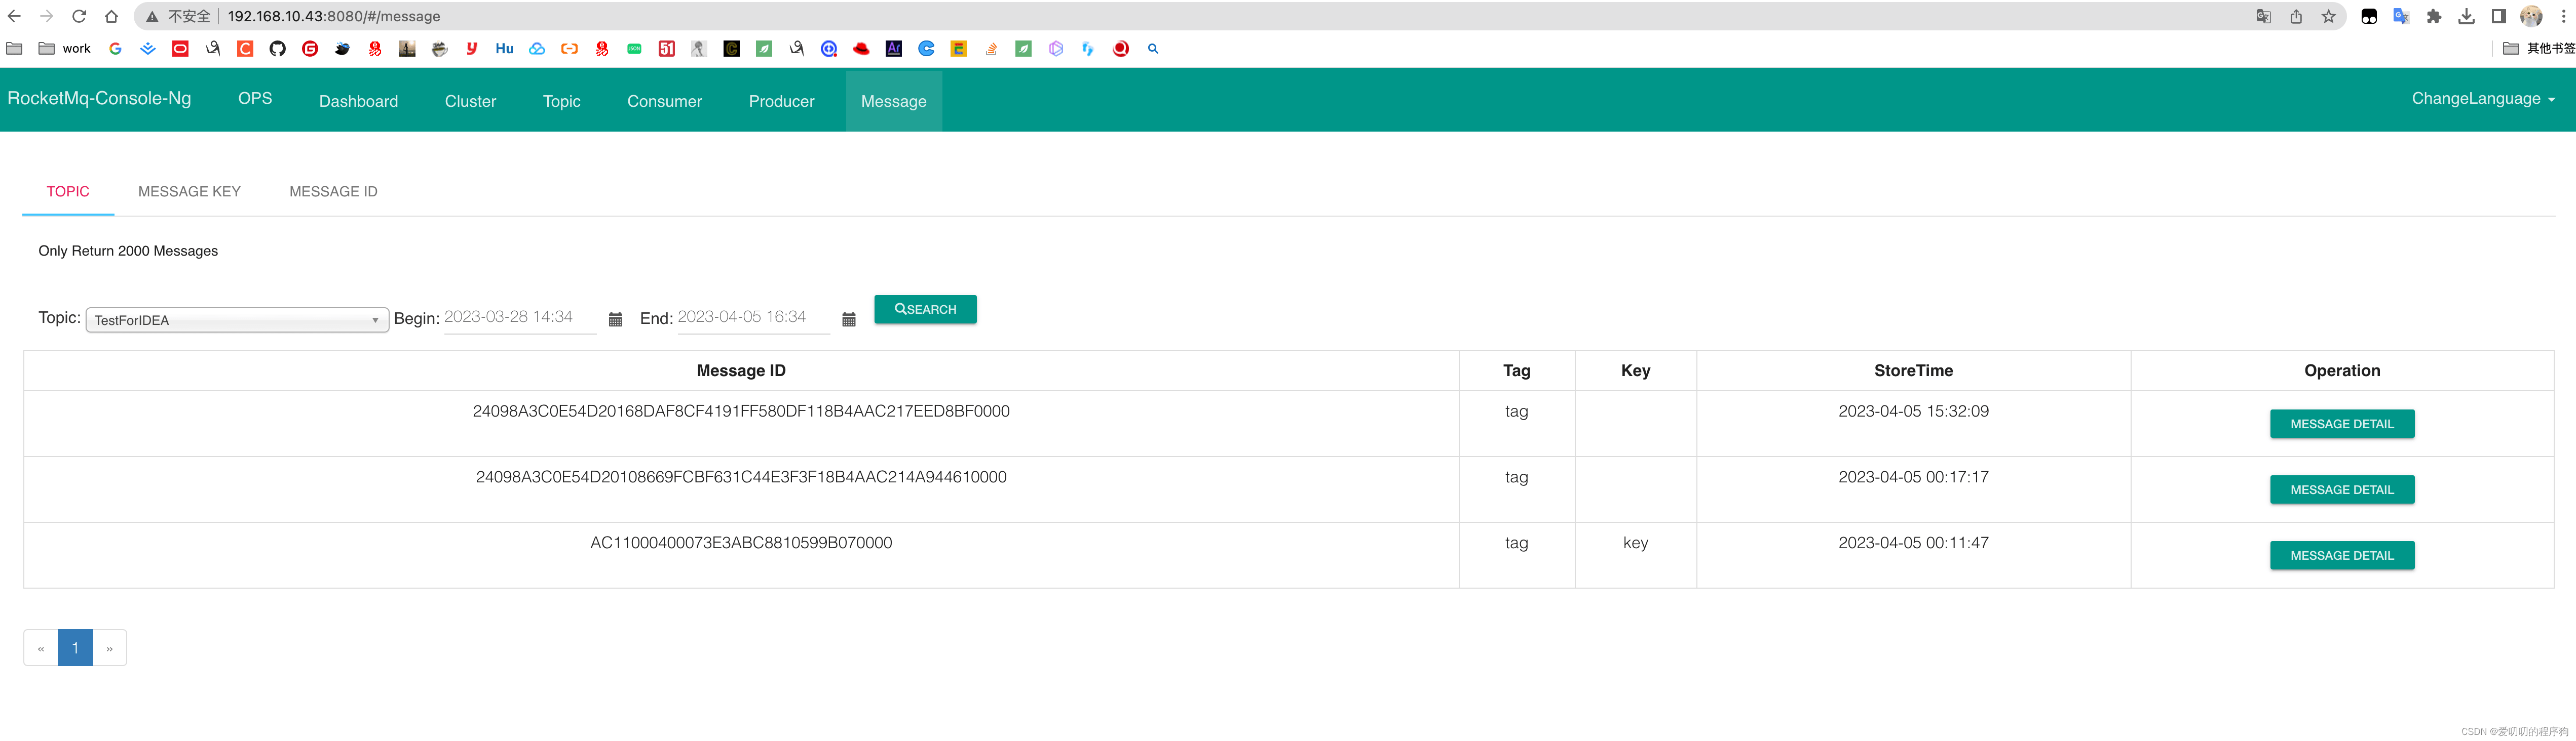Viewport: 2576px width, 741px height.
Task: Click the Begin date input field
Action: coord(519,317)
